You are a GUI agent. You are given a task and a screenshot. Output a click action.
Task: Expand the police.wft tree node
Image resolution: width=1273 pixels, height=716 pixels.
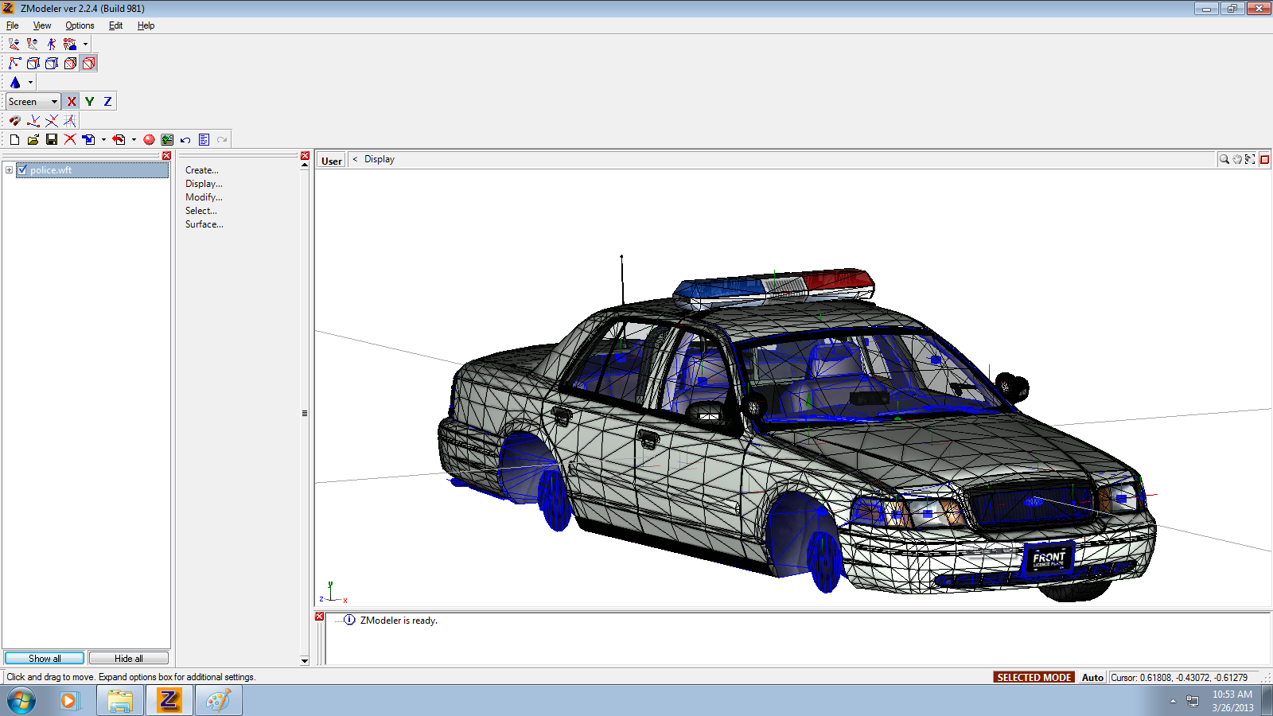[x=9, y=170]
